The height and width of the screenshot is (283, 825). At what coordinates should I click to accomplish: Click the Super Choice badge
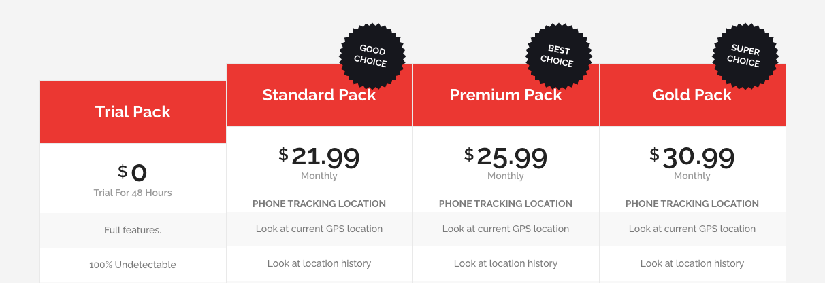coord(745,56)
